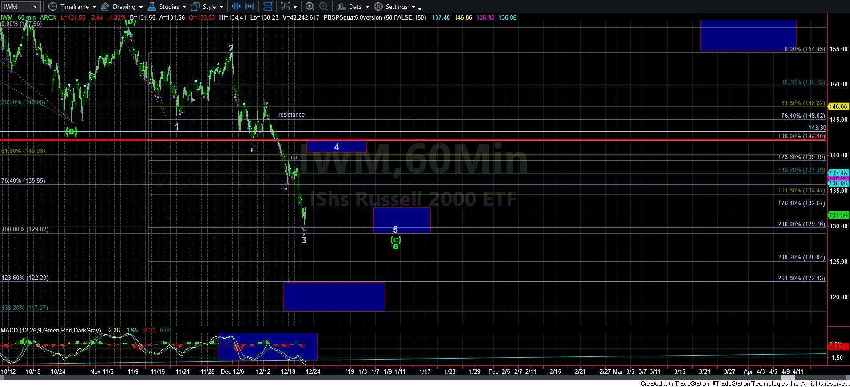This screenshot has width=850, height=387.
Task: Click the 'Hi=134.41' high value
Action: (x=232, y=17)
